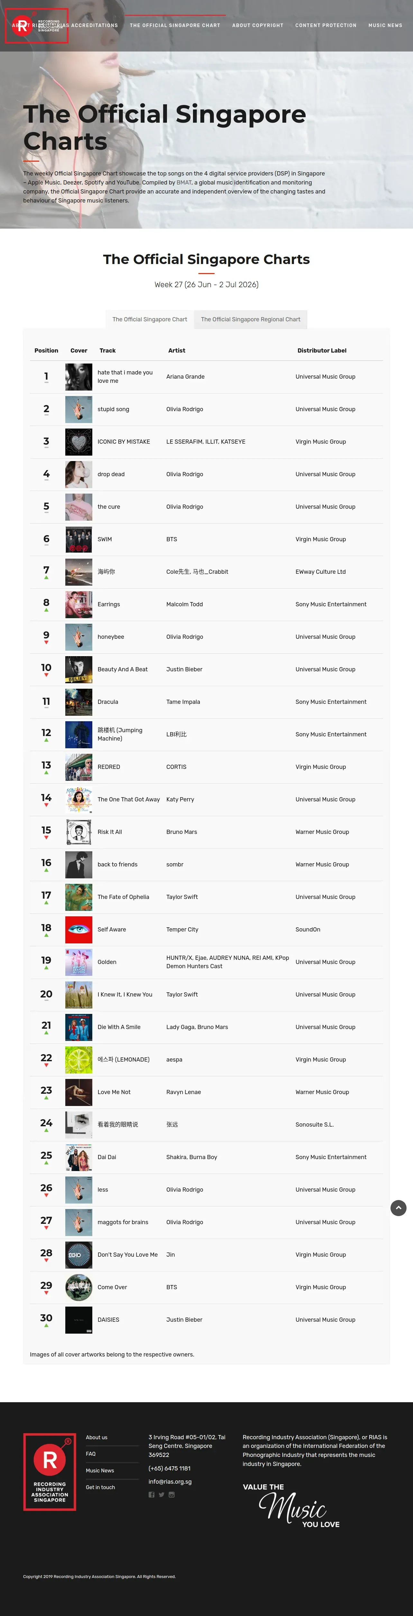The height and width of the screenshot is (1616, 413).
Task: Open the Official Singapore Regional Chart tab
Action: [251, 319]
